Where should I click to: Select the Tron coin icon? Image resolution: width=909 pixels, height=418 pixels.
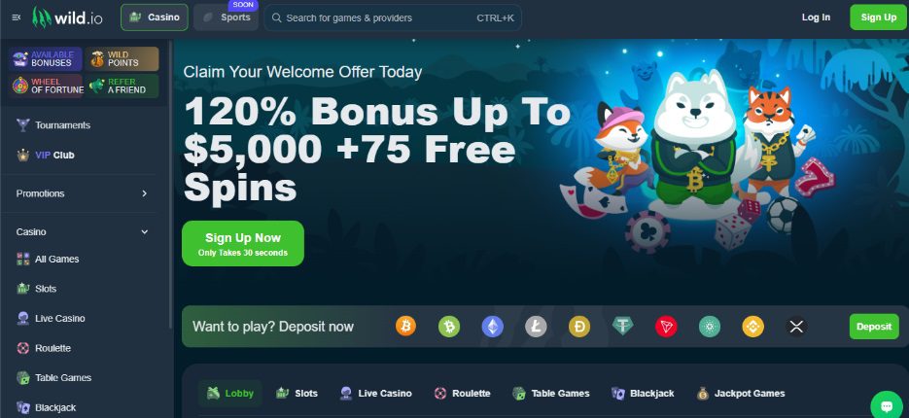(666, 327)
